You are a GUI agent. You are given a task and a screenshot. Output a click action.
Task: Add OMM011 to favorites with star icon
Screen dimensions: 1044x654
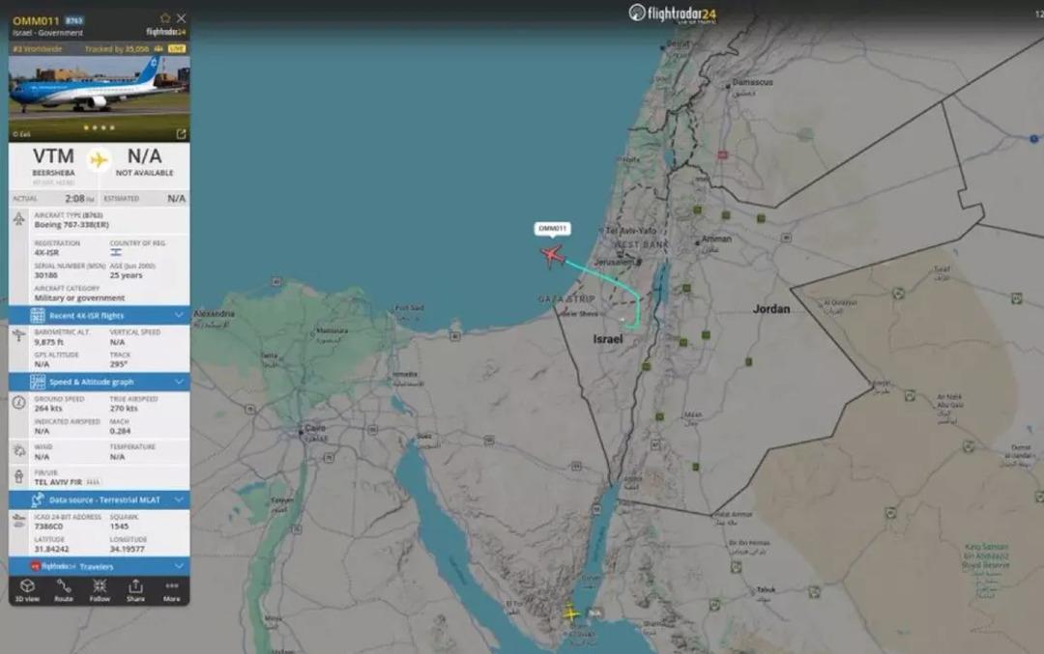pos(165,18)
